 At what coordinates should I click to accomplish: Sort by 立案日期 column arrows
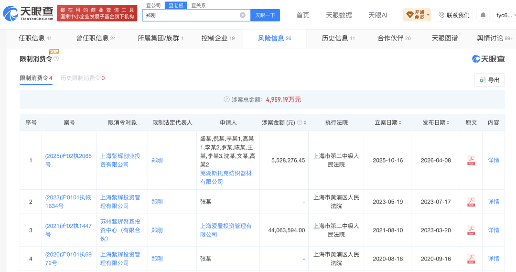coord(400,122)
